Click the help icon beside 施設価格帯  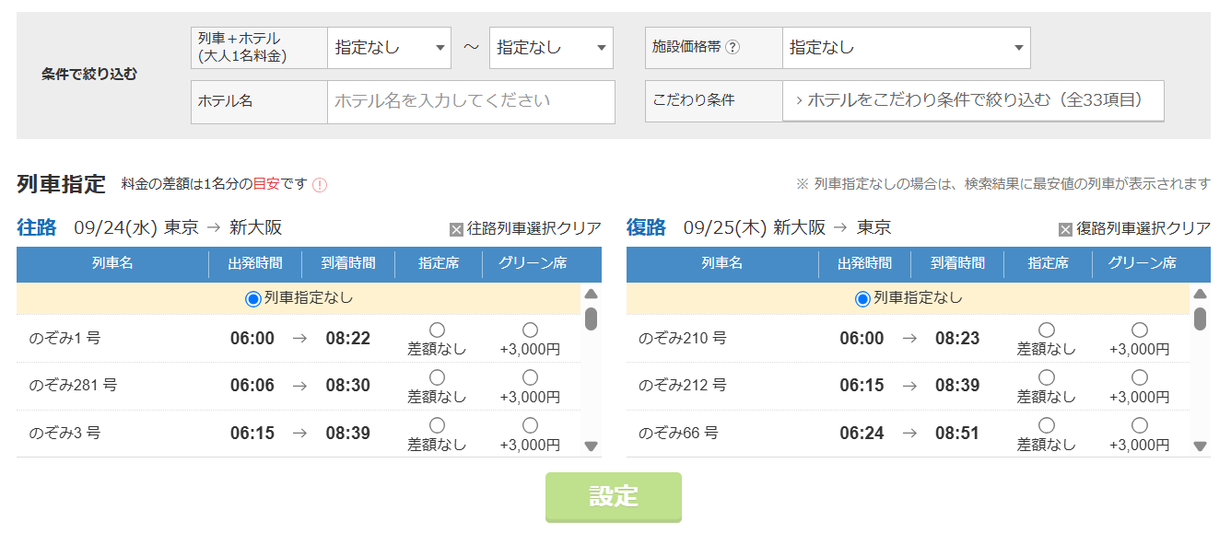click(x=733, y=48)
